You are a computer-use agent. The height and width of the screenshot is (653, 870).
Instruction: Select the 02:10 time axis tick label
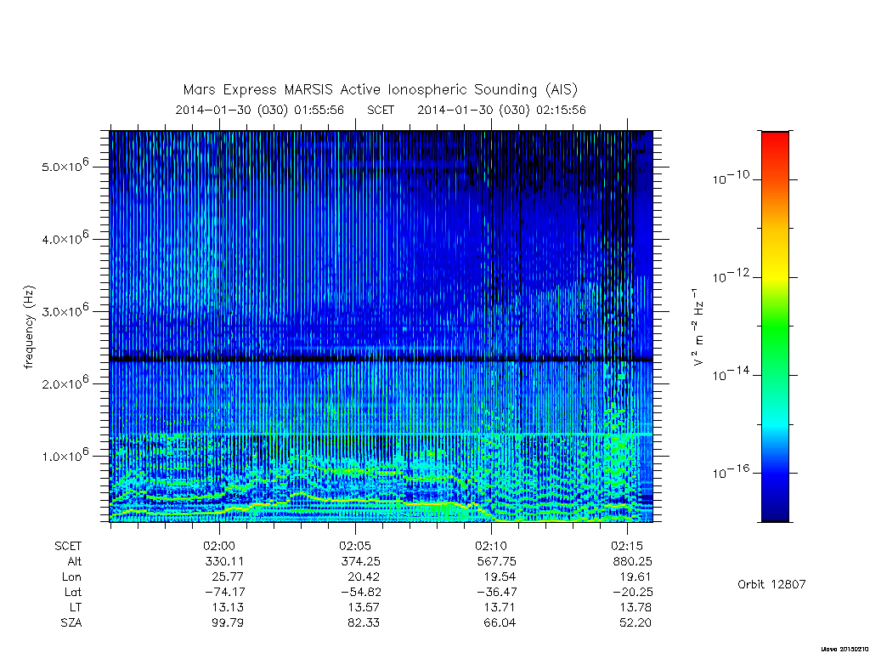[x=491, y=546]
